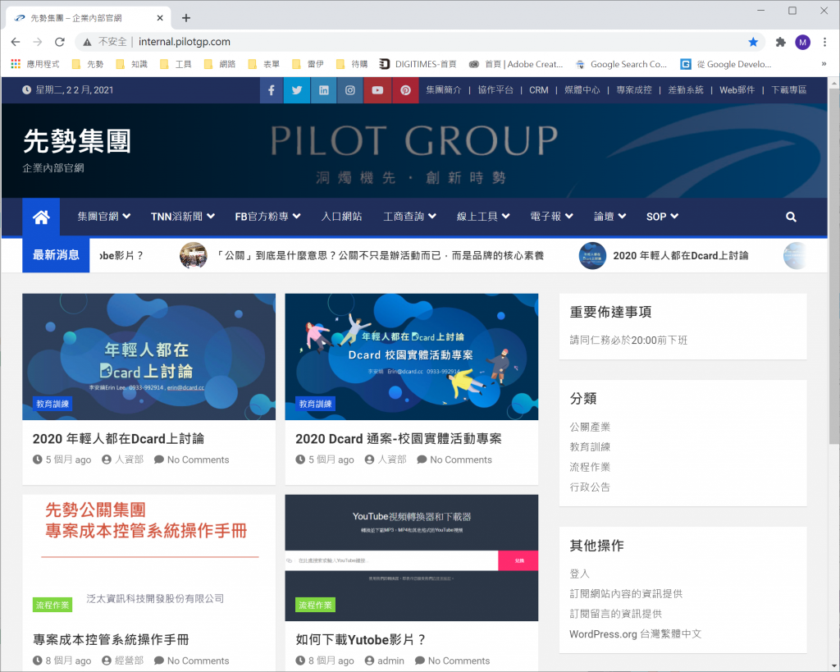Open the 應用程式 apps grid icon

pos(16,64)
